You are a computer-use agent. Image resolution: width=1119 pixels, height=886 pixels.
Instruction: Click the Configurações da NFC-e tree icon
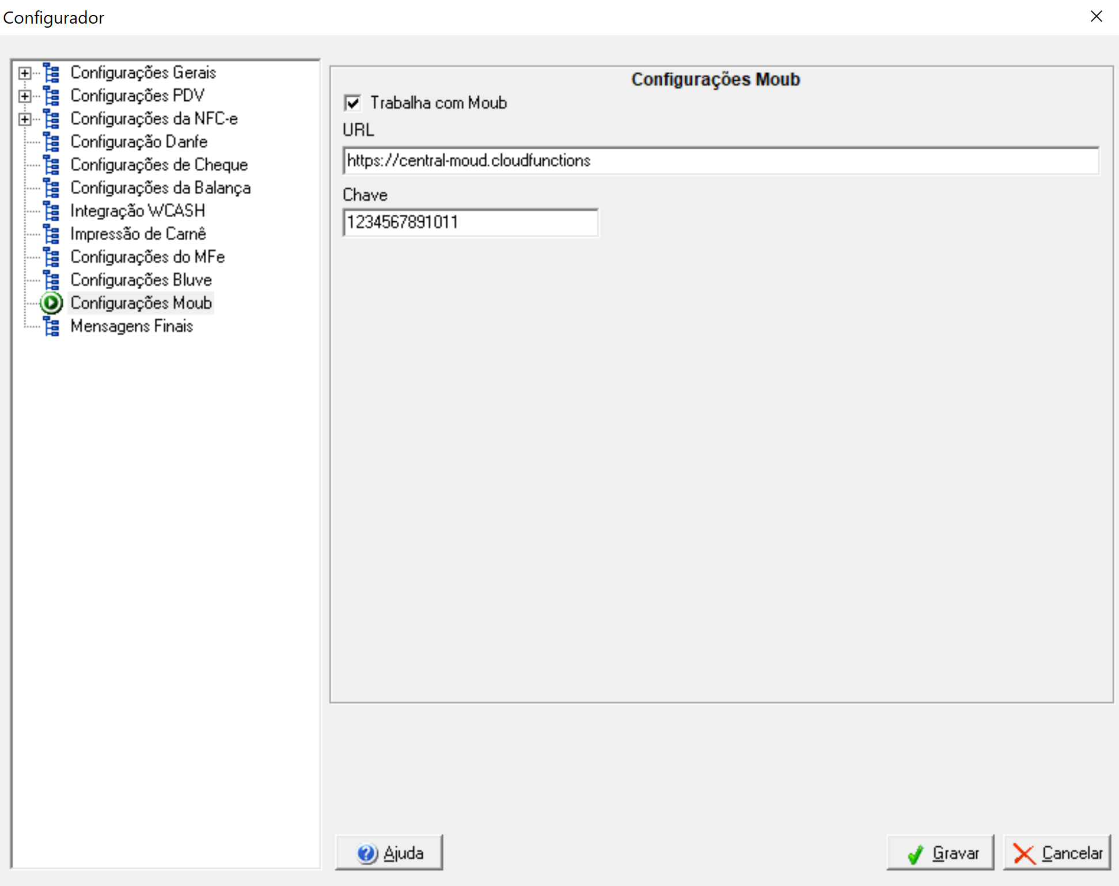[x=51, y=119]
